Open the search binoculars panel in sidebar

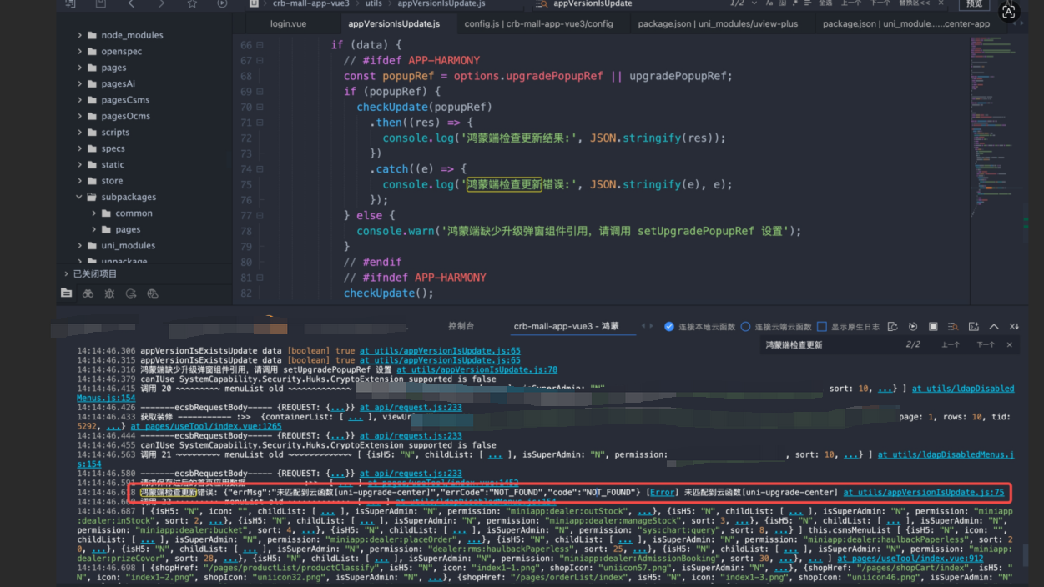tap(88, 293)
